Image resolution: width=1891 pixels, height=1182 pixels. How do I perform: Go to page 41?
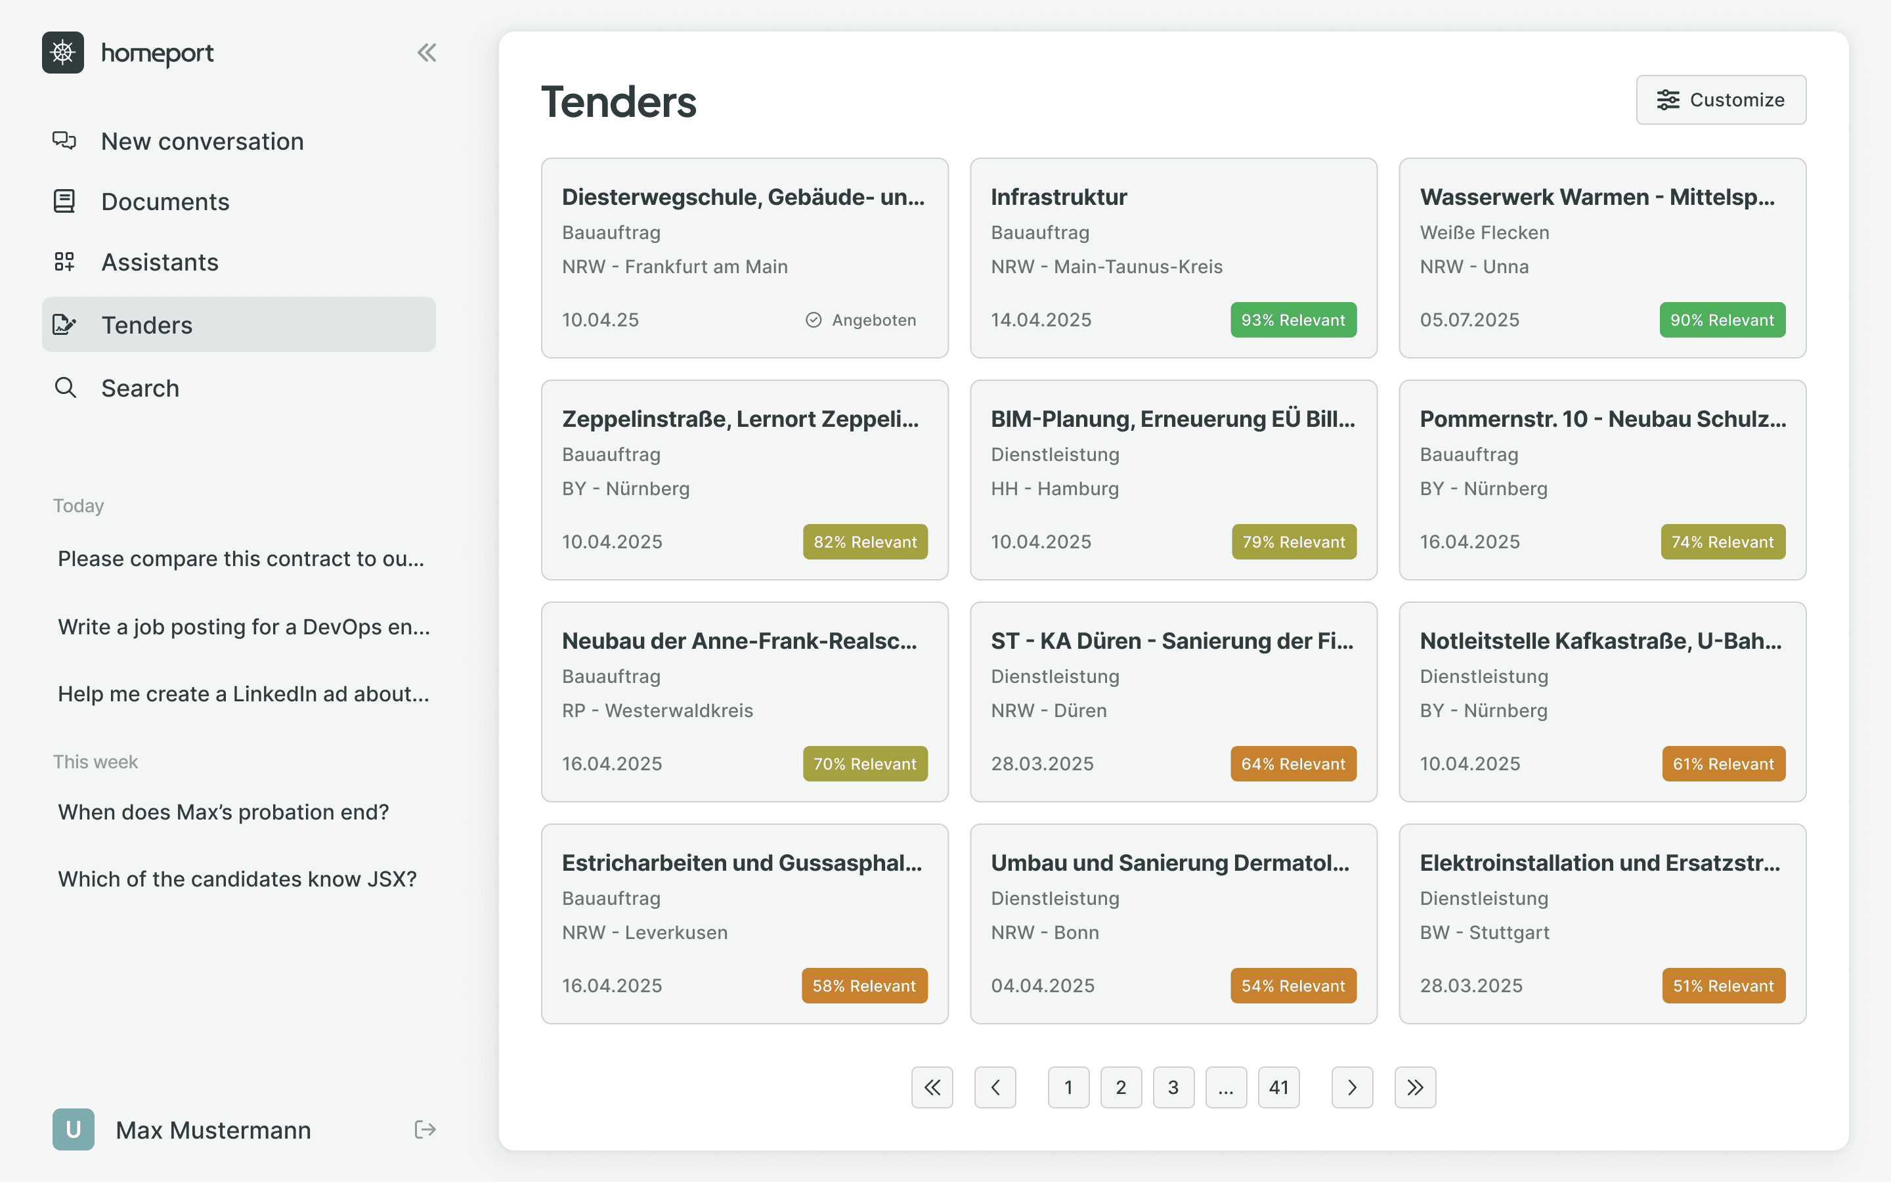[1278, 1087]
